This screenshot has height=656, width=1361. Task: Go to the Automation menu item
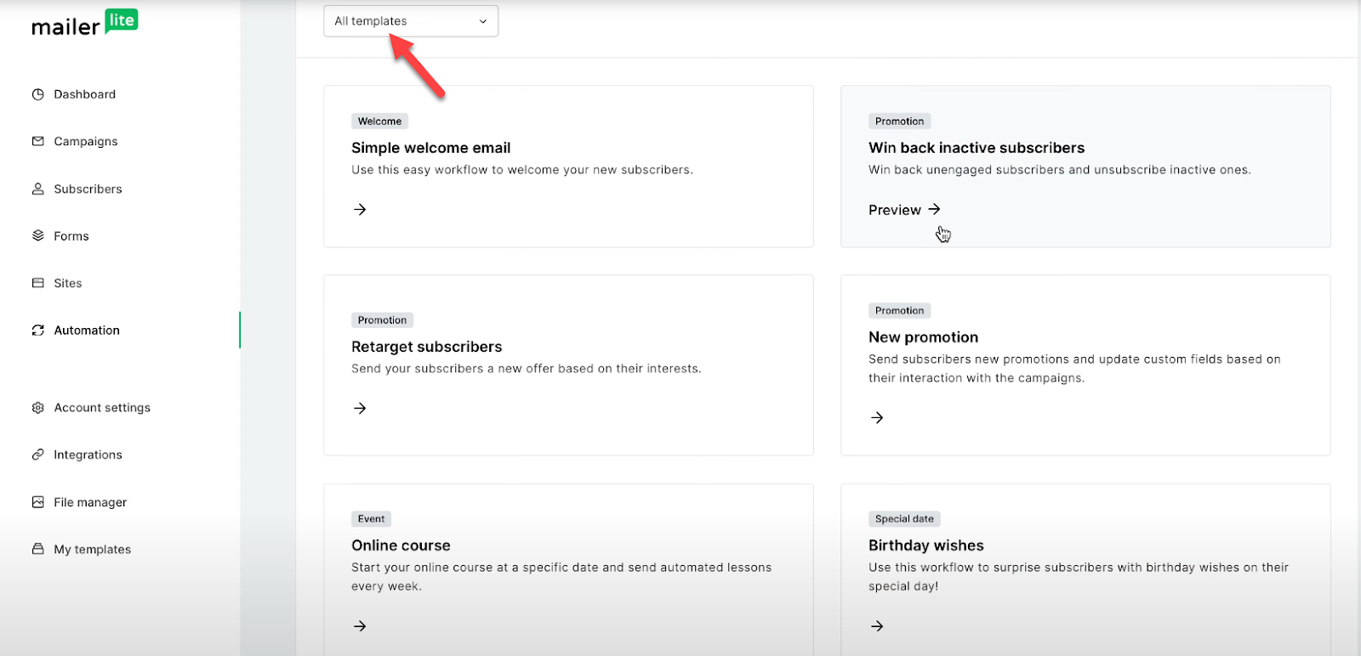[x=87, y=331]
